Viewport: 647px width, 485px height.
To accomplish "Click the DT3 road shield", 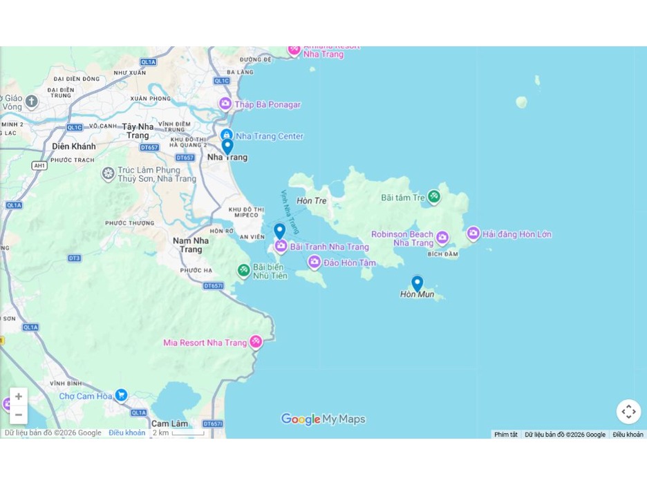I will [74, 258].
